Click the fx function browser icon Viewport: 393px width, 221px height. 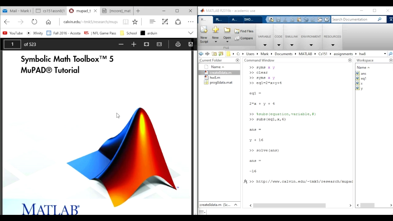click(x=246, y=181)
